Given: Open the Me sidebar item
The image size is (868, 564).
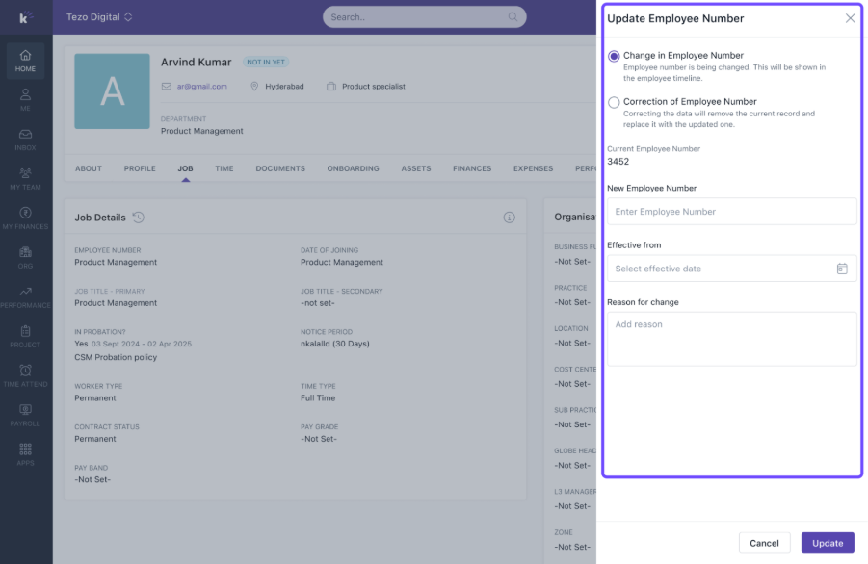Looking at the screenshot, I should click(25, 100).
